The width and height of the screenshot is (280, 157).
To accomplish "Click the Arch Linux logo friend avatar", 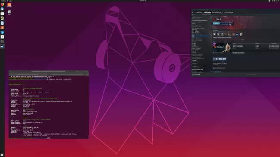I will 237,34.
